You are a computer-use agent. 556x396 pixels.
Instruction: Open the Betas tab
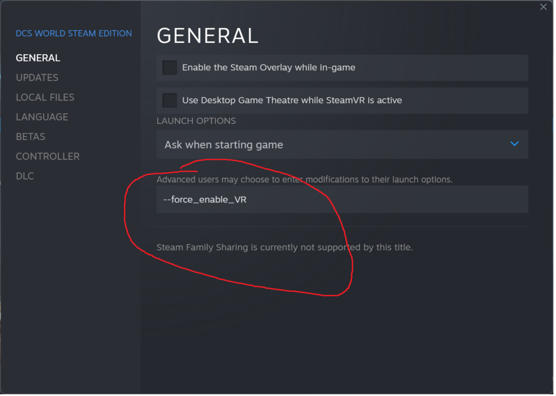click(x=31, y=137)
